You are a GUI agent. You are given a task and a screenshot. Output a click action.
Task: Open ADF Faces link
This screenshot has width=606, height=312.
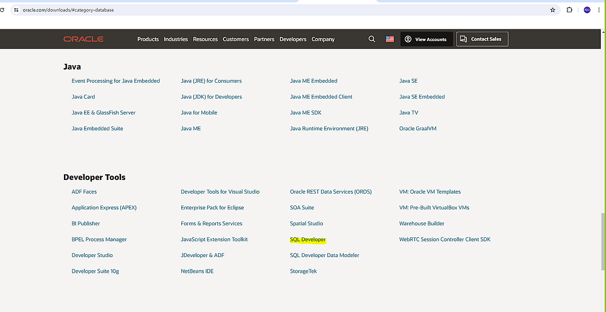(x=84, y=192)
